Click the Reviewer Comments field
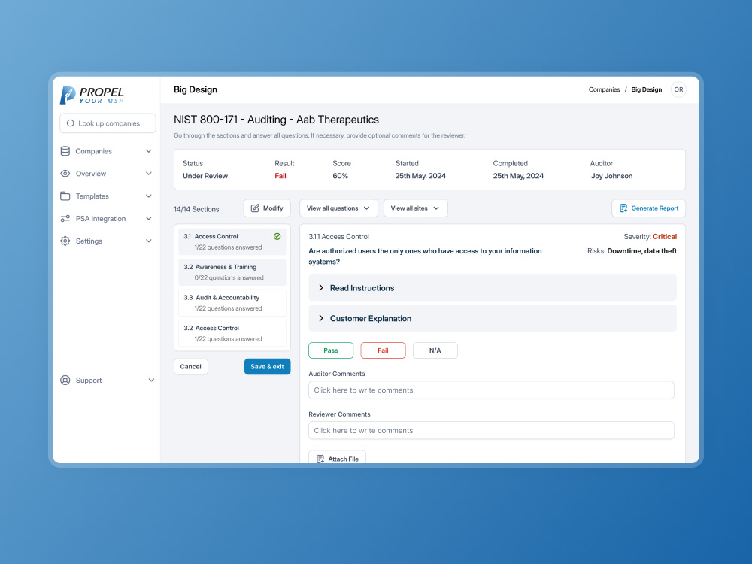 [x=491, y=431]
